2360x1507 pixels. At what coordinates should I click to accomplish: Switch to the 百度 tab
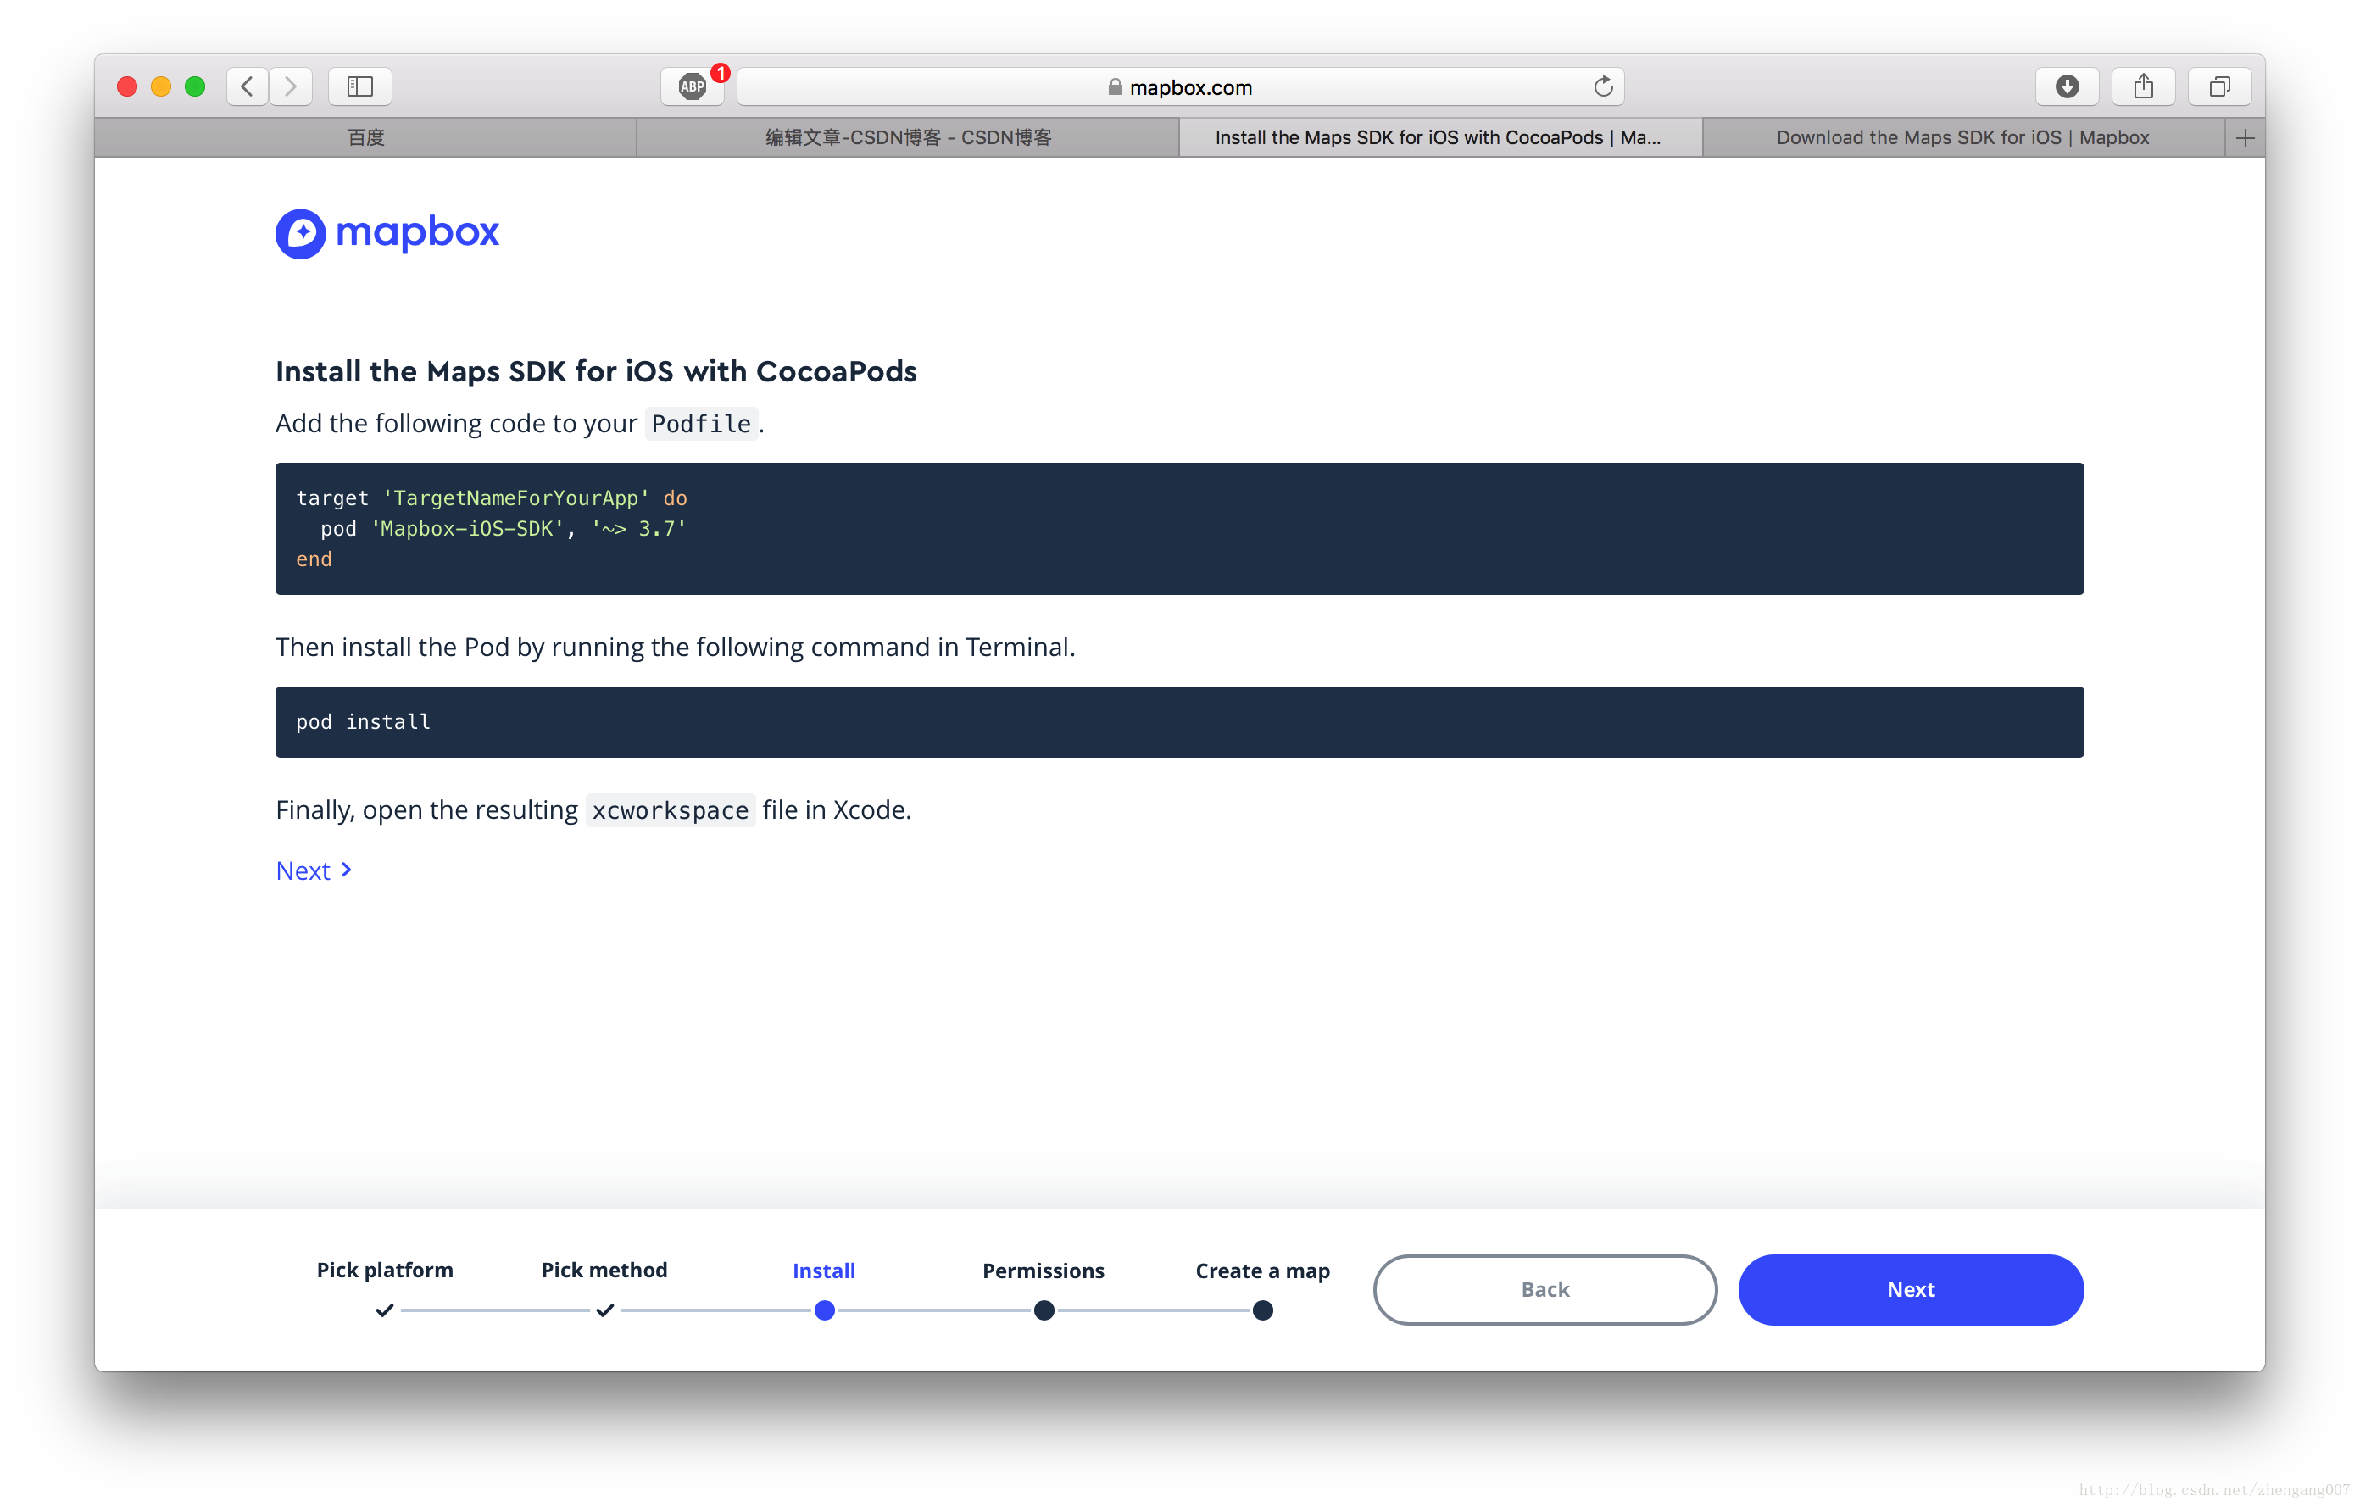[x=365, y=138]
